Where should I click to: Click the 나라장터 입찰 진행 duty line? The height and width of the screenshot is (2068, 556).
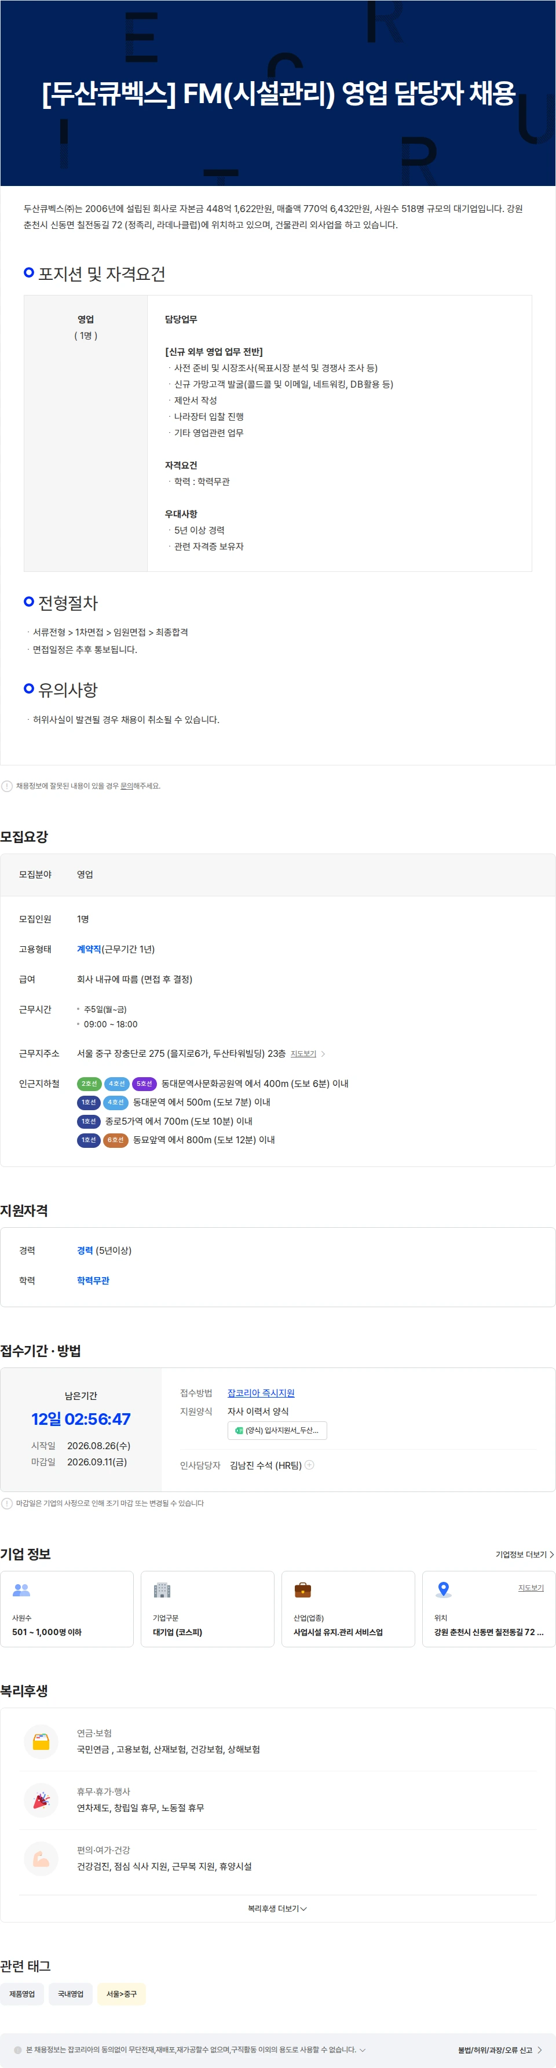click(x=209, y=417)
